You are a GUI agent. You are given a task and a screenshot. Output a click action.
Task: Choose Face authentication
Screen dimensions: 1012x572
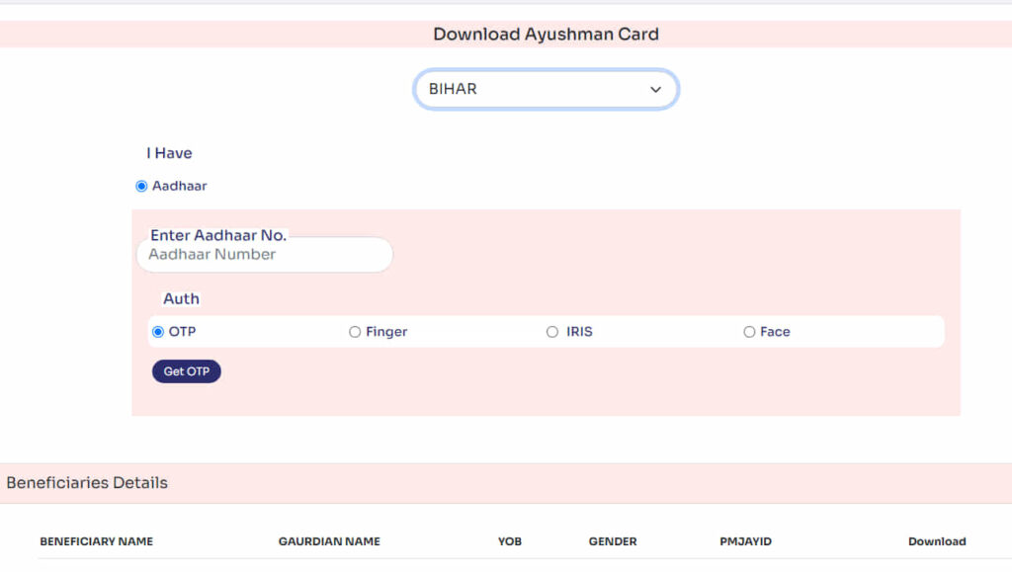point(749,332)
